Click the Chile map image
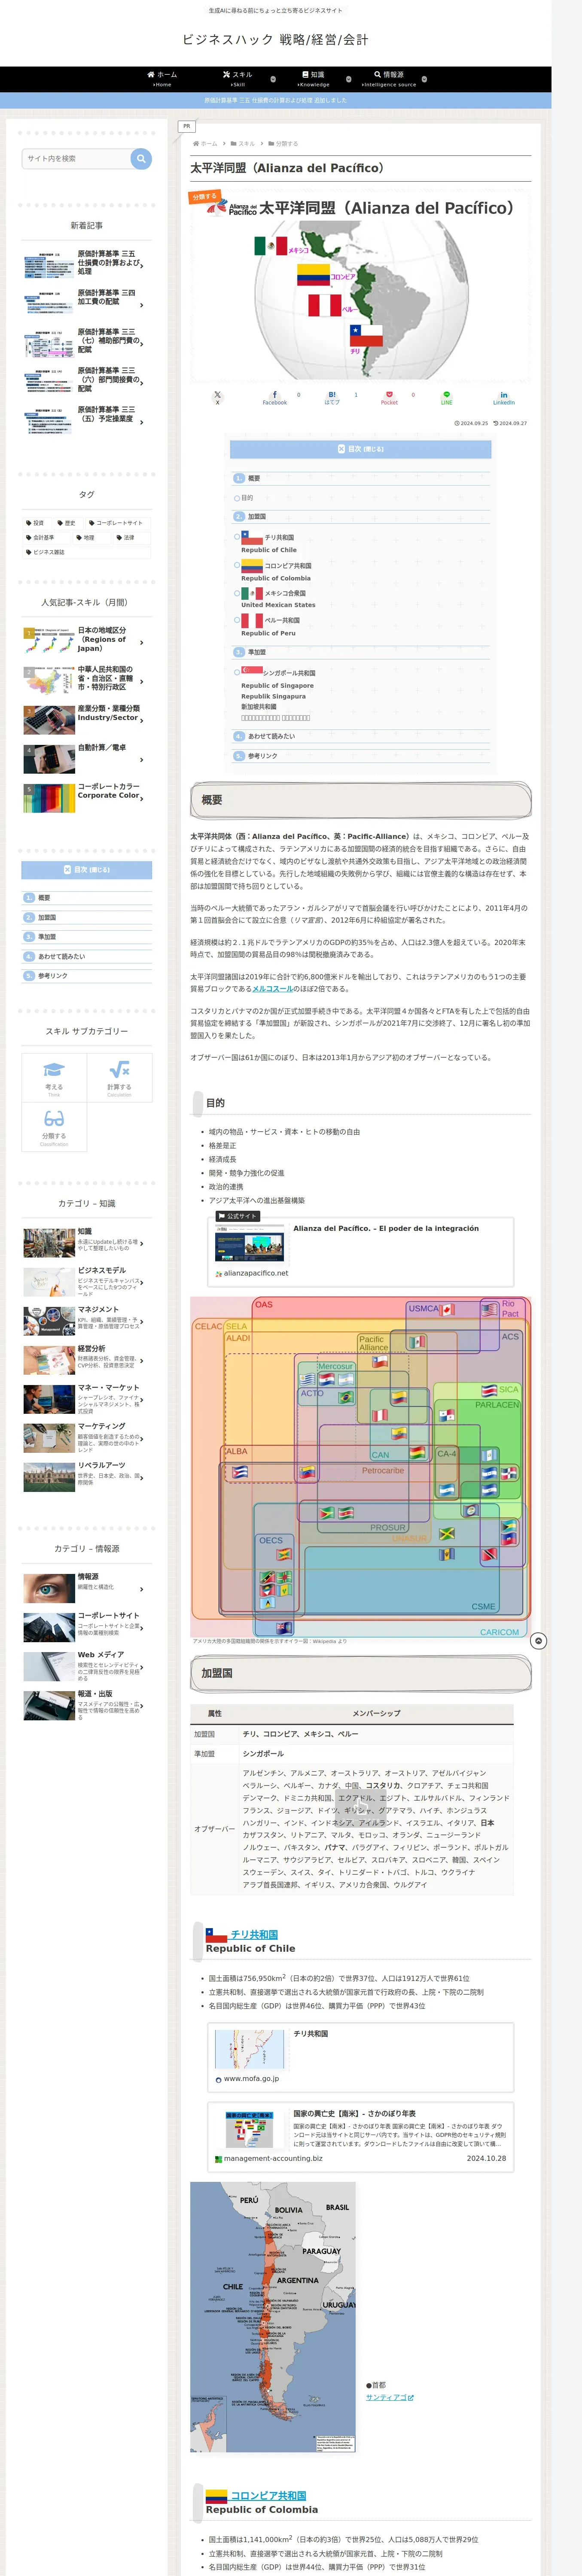The image size is (582, 2576). click(x=273, y=2317)
